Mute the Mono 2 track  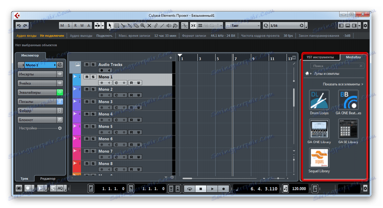tap(87, 89)
